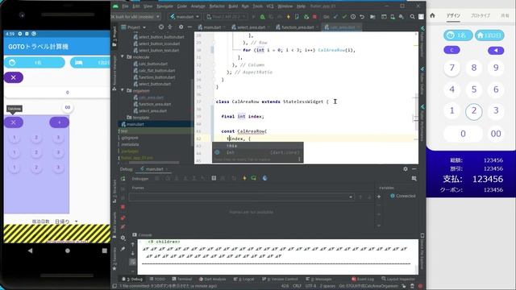Click the green commit checkmark in the top toolbar
This screenshot has width=516, height=290.
[x=344, y=17]
